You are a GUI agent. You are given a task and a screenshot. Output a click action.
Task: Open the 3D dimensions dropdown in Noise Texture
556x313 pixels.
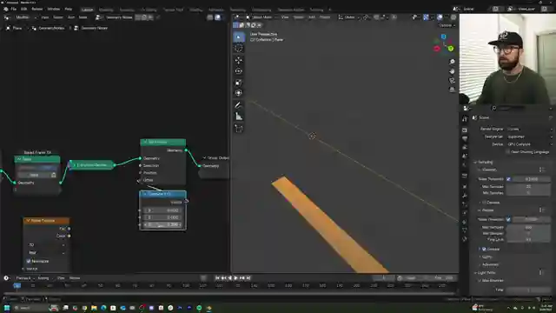[x=46, y=245]
